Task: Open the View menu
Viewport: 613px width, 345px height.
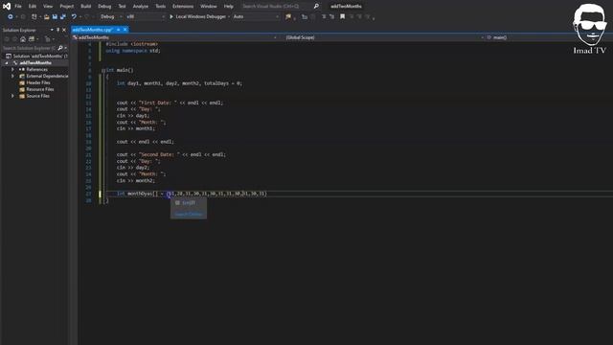Action: [x=48, y=7]
